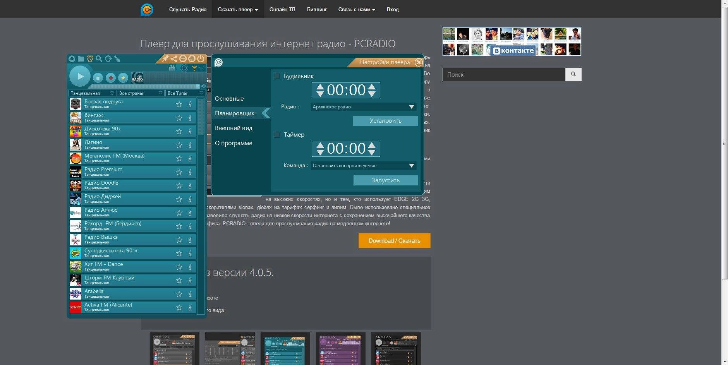Viewport: 728px width, 365px height.
Task: Click Вход to log in
Action: click(x=393, y=9)
